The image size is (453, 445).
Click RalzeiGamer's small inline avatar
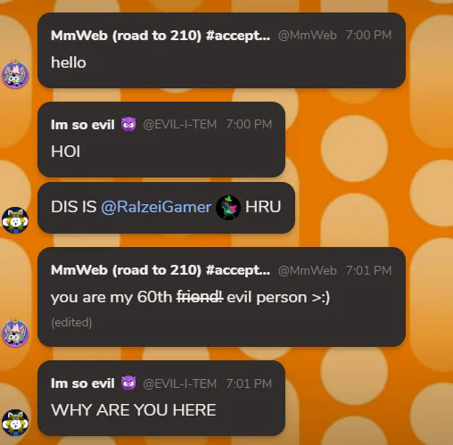pyautogui.click(x=228, y=207)
